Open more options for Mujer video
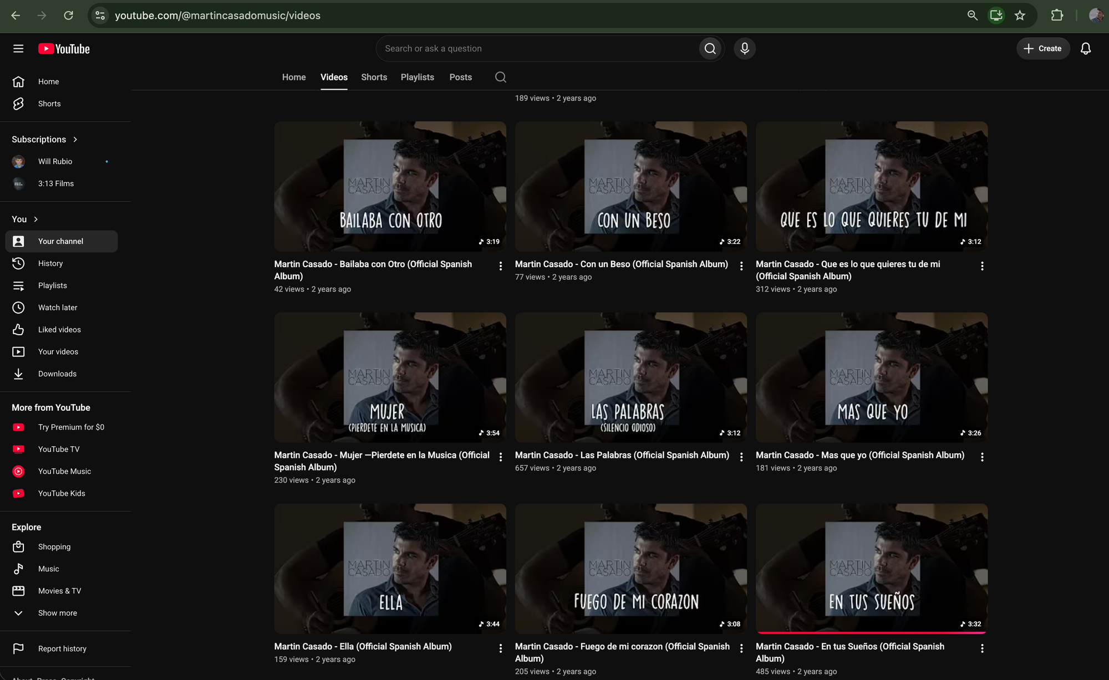The image size is (1109, 680). [x=501, y=457]
